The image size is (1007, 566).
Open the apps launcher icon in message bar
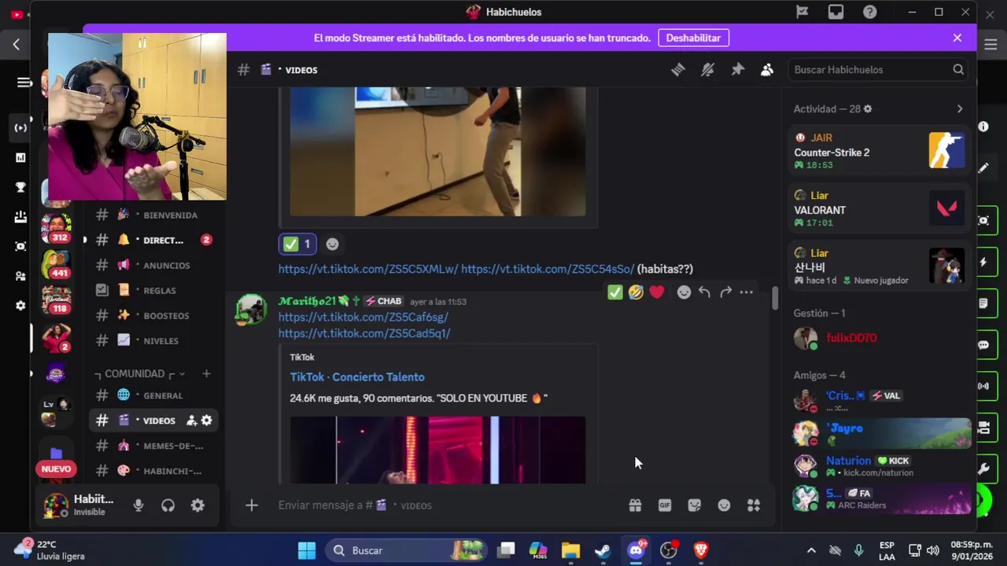click(x=754, y=505)
